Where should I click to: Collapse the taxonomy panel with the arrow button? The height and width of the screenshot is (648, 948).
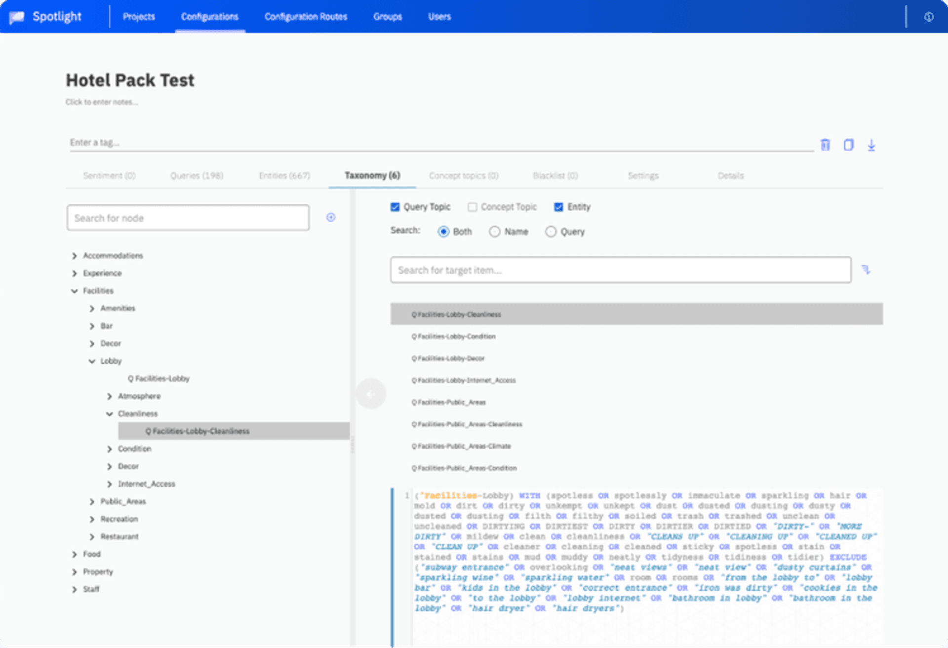[371, 394]
